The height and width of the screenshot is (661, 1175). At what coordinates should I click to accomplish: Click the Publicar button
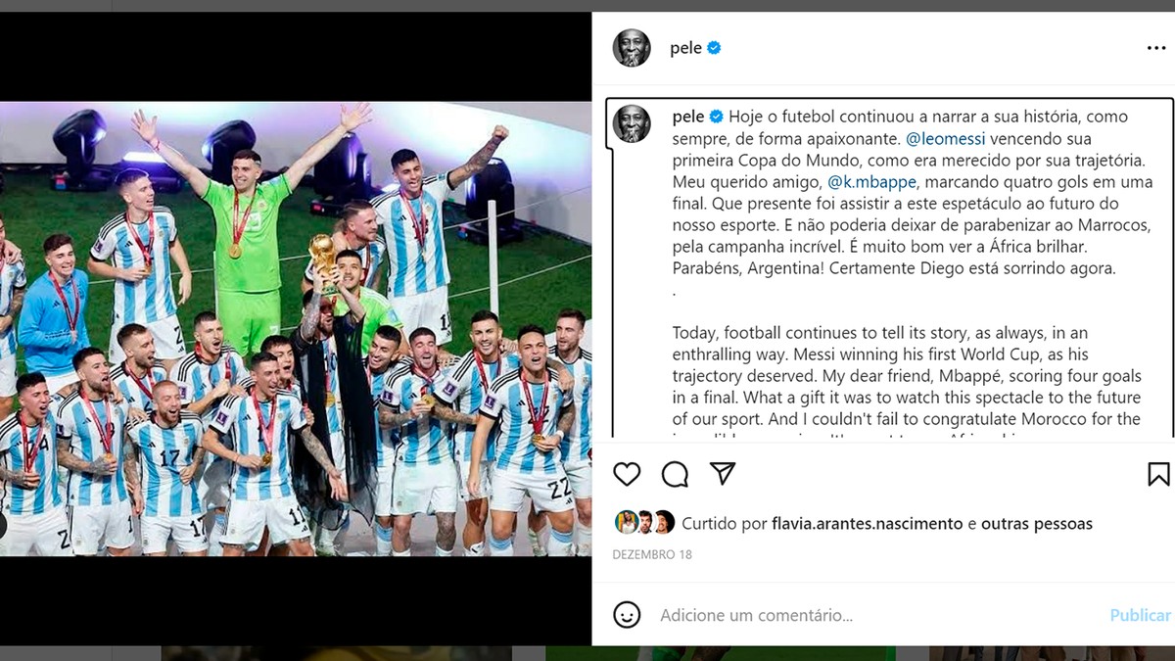tap(1140, 615)
